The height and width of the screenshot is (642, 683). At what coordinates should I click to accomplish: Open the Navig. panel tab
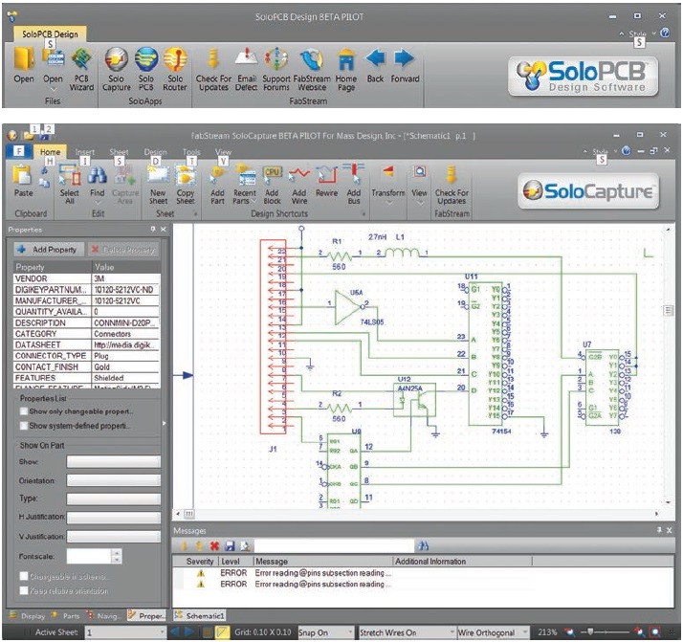tap(104, 616)
